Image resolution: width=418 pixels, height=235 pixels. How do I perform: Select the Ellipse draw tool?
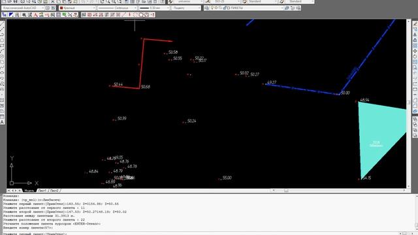point(2,72)
